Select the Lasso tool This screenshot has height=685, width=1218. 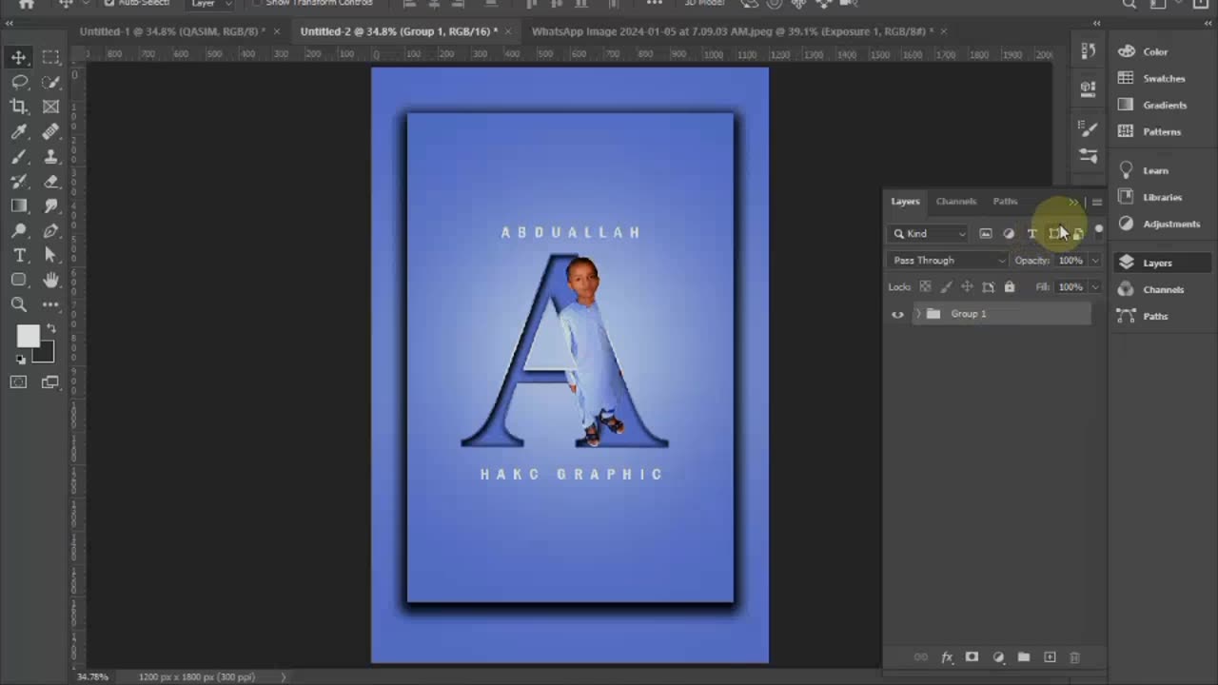point(19,83)
